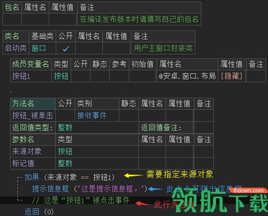
Task: Click the 提示信息框 command in code
Action: [50, 189]
